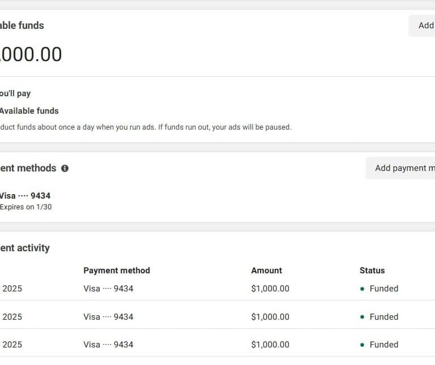Click the $1,000.00 amount in first row
Image resolution: width=435 pixels, height=365 pixels.
pyautogui.click(x=270, y=289)
